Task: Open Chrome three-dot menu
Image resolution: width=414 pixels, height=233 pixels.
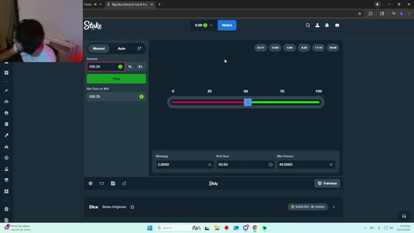Action: click(409, 14)
